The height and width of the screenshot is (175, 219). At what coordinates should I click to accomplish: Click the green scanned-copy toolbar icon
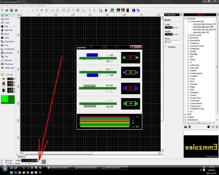coord(113,10)
